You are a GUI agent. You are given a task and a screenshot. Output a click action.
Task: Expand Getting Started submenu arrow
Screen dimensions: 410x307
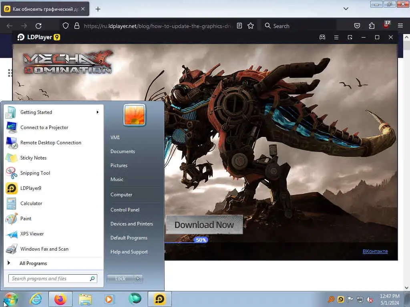[x=98, y=112]
